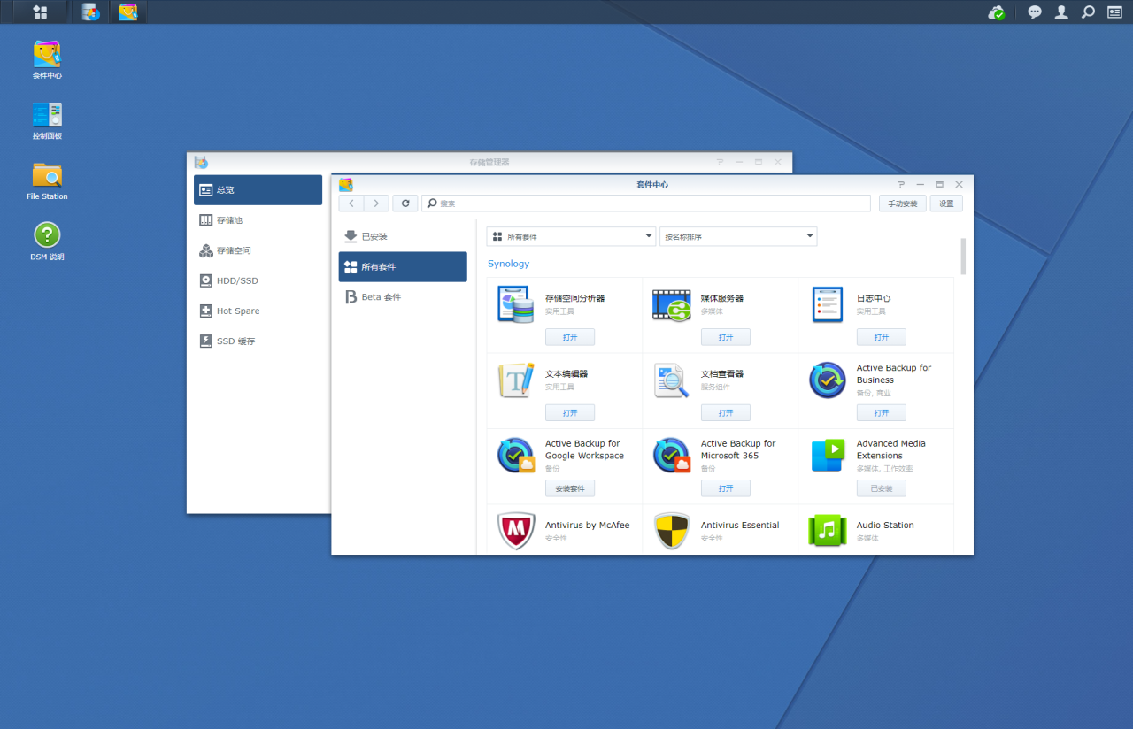
Task: Open DSM Help desktop icon
Action: pos(47,235)
